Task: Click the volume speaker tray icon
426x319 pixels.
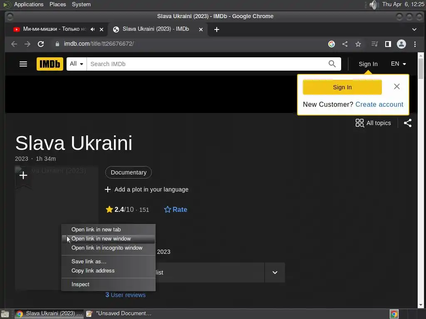Action: 374,5
